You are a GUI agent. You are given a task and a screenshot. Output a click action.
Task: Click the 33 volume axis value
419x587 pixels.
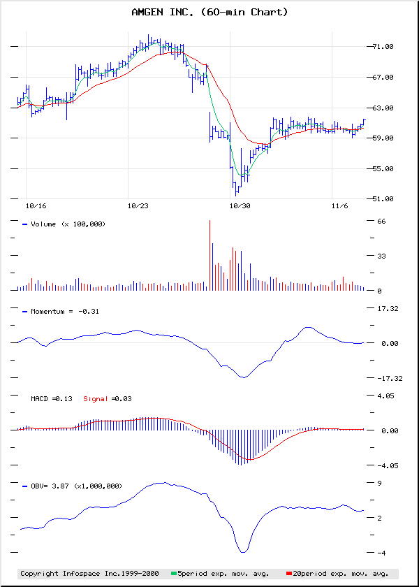tap(381, 256)
